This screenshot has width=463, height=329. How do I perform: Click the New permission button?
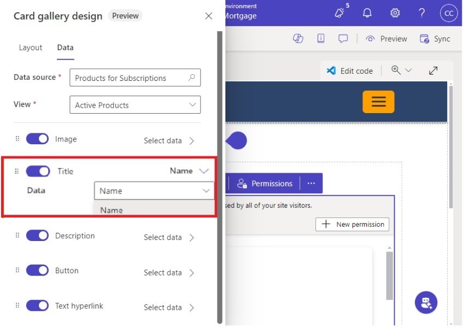tap(353, 224)
